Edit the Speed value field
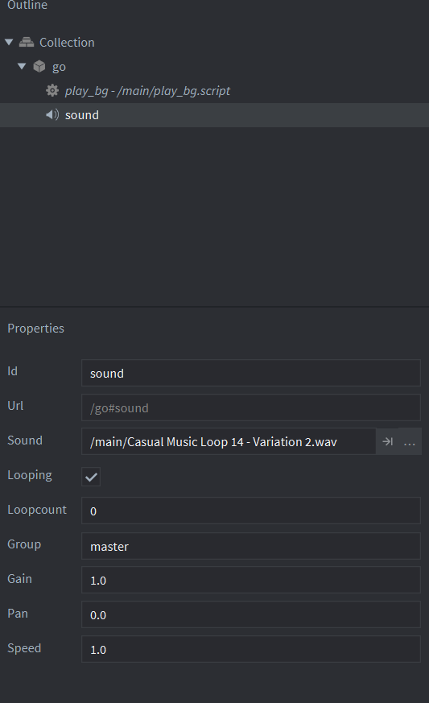Screen dimensions: 429x703 (x=251, y=649)
